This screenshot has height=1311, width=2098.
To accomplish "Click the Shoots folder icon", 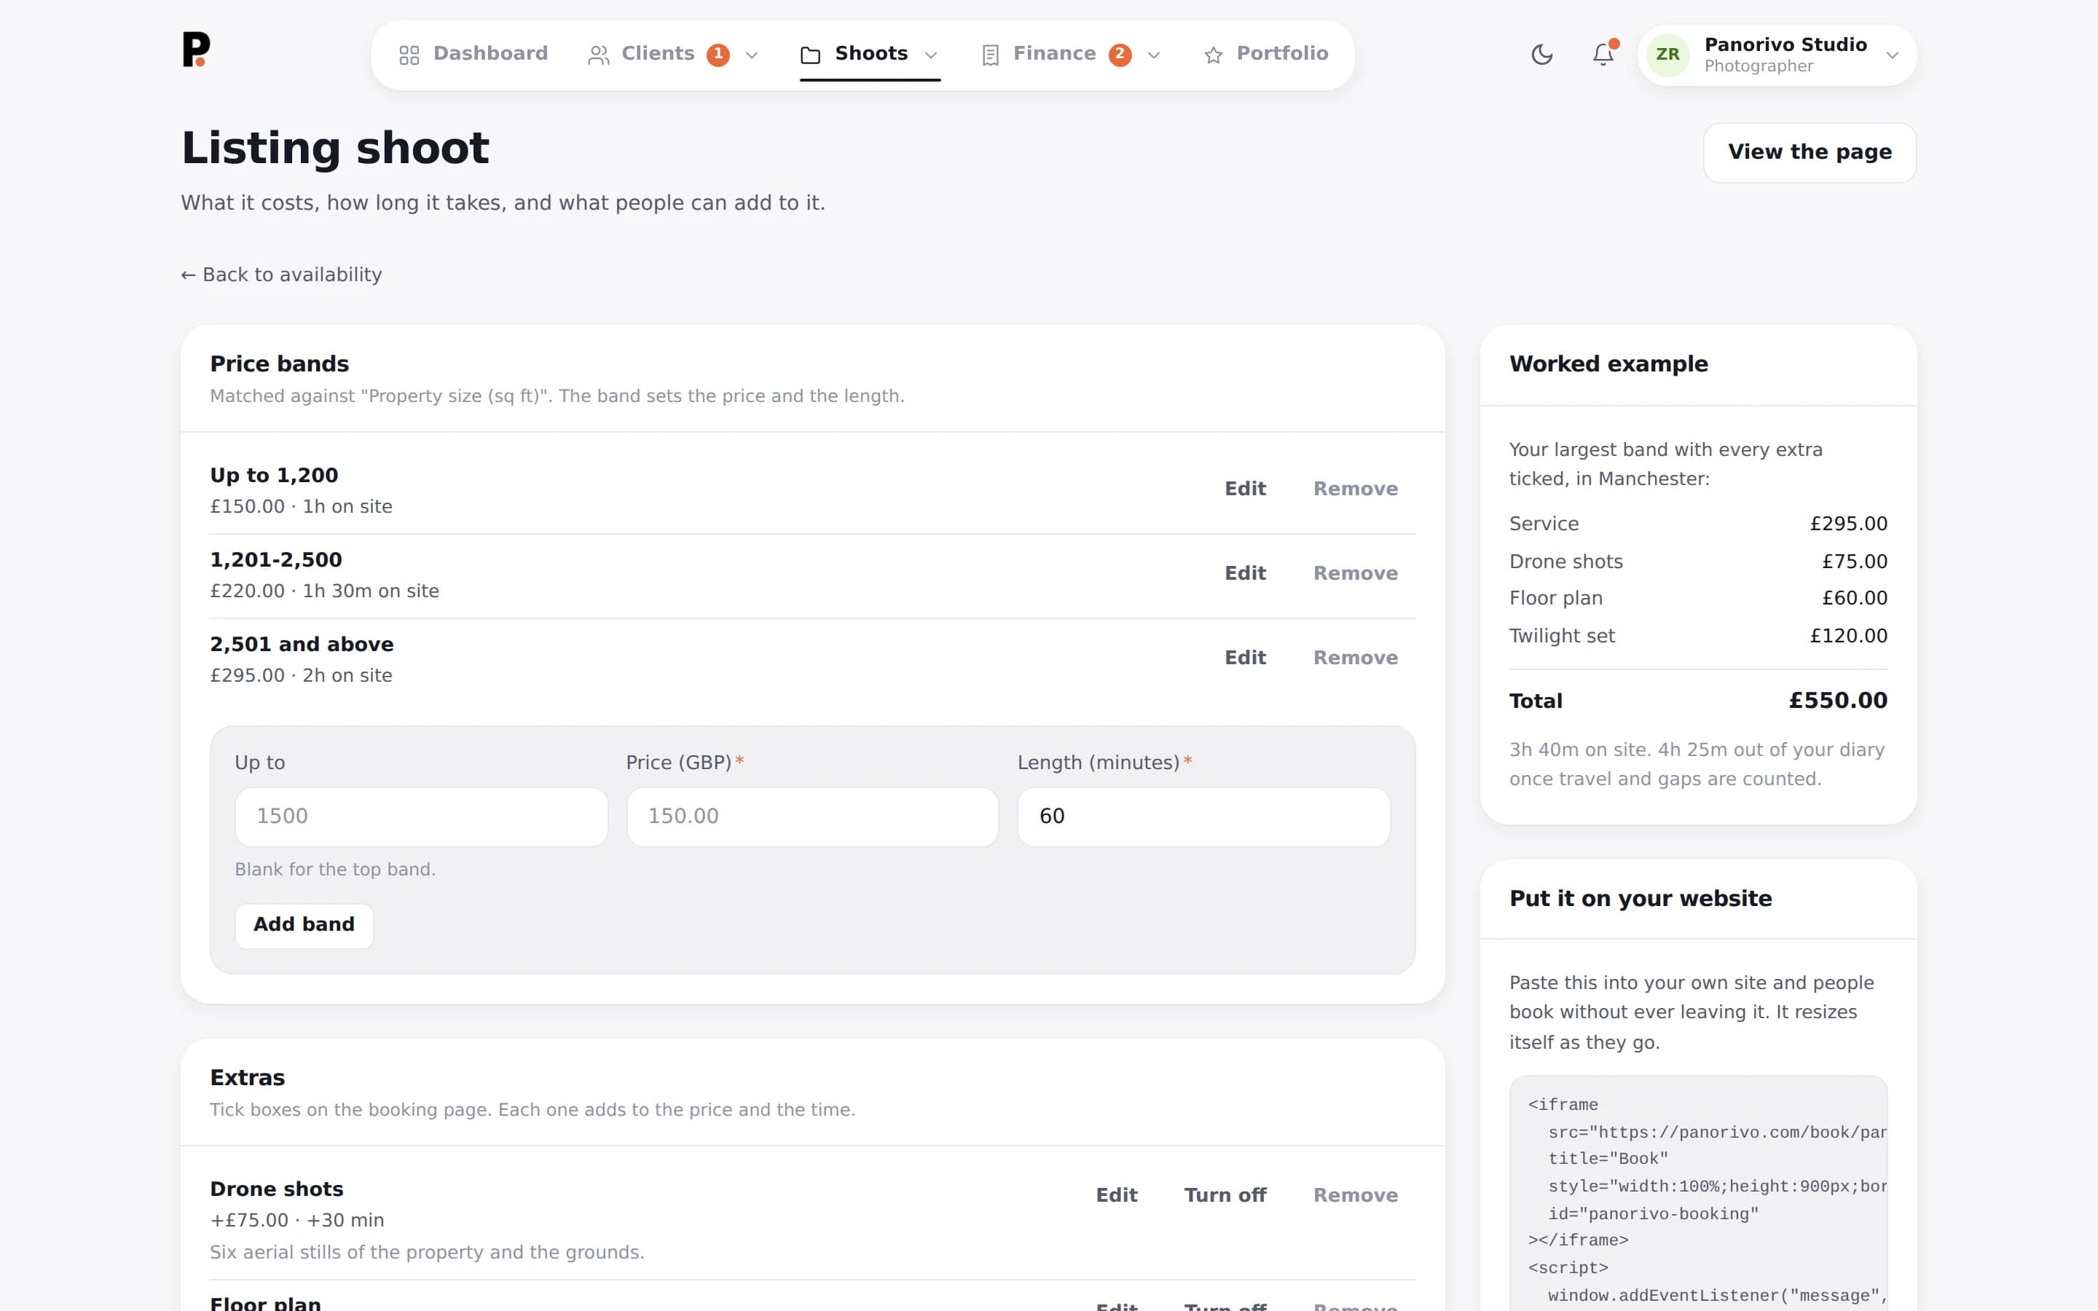I will pos(811,55).
